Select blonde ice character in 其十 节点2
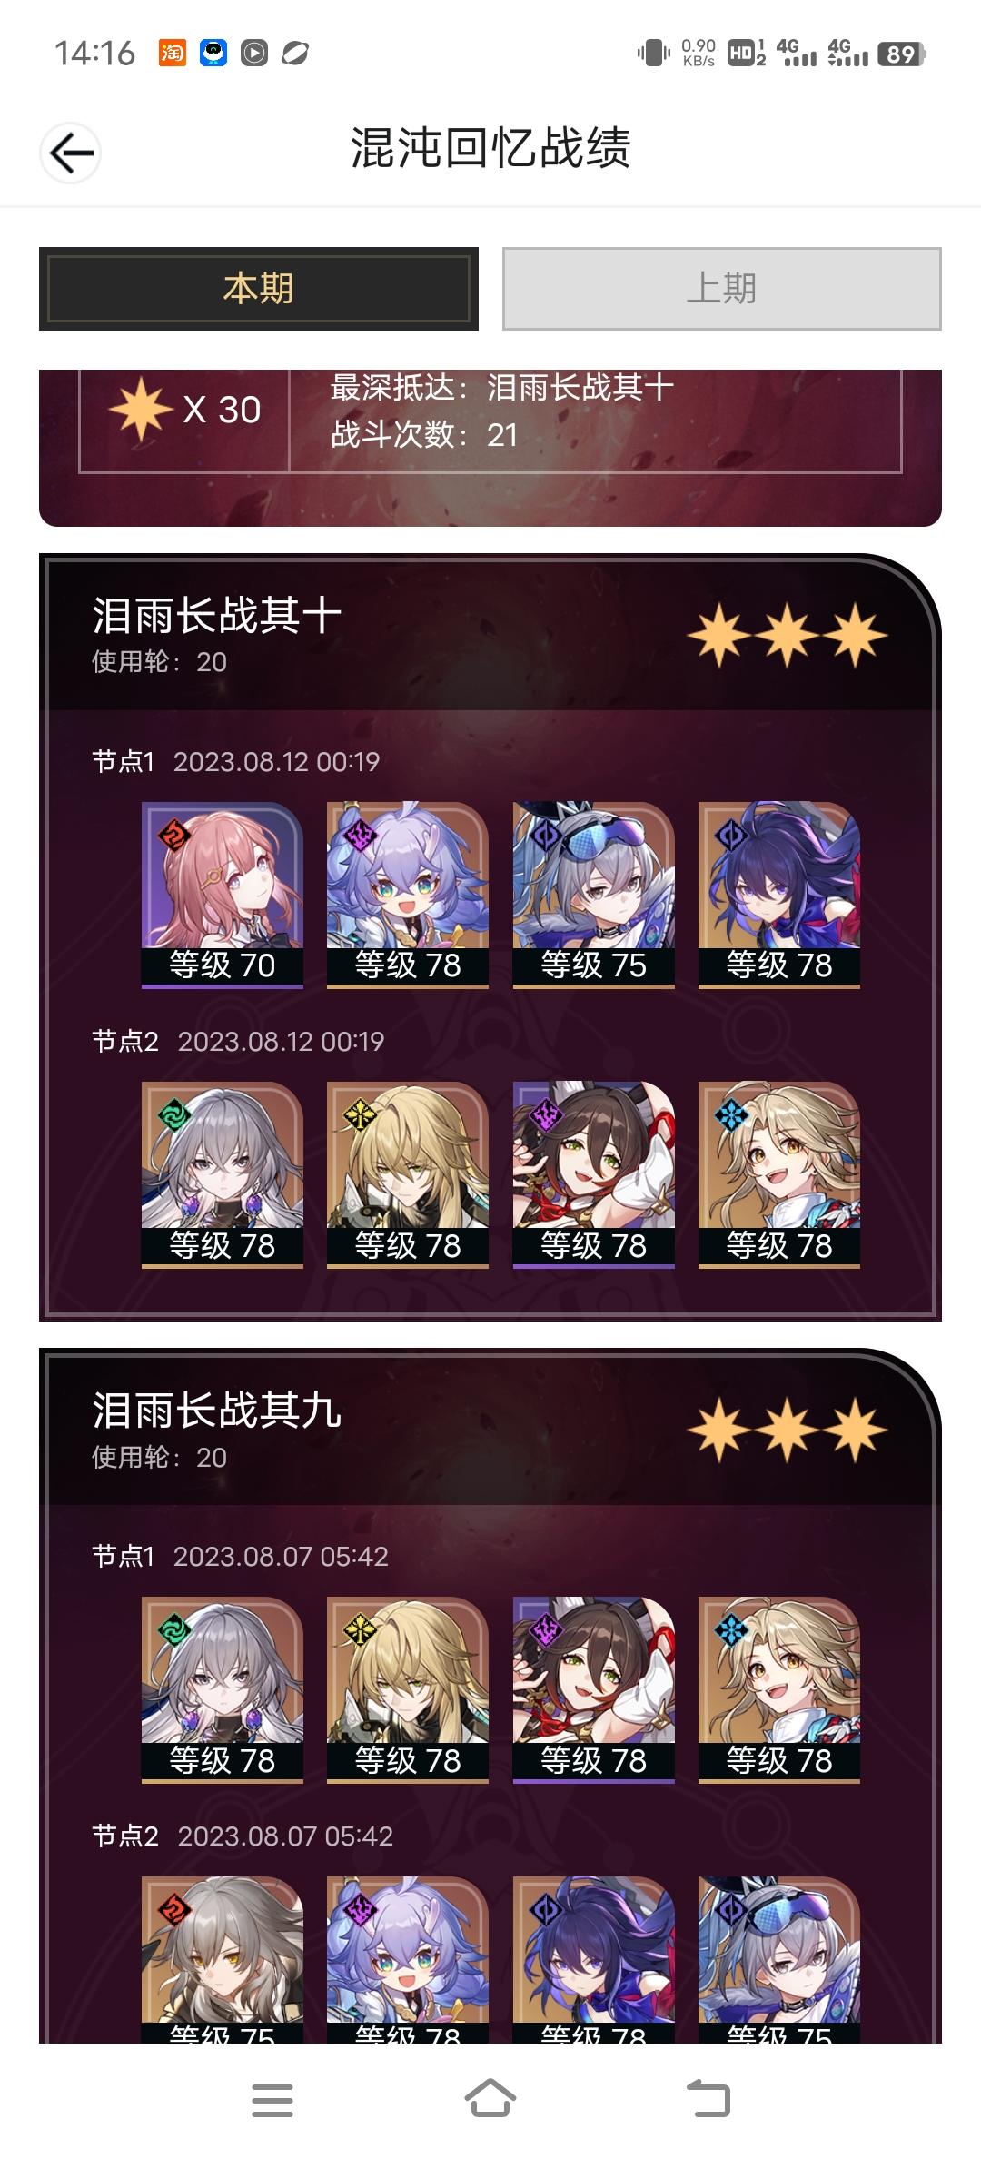The height and width of the screenshot is (2158, 981). (x=779, y=1174)
